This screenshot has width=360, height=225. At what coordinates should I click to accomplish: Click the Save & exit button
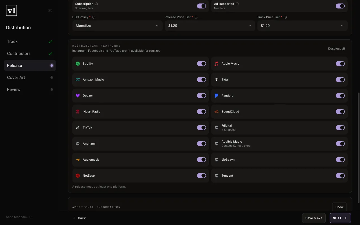coord(314,218)
